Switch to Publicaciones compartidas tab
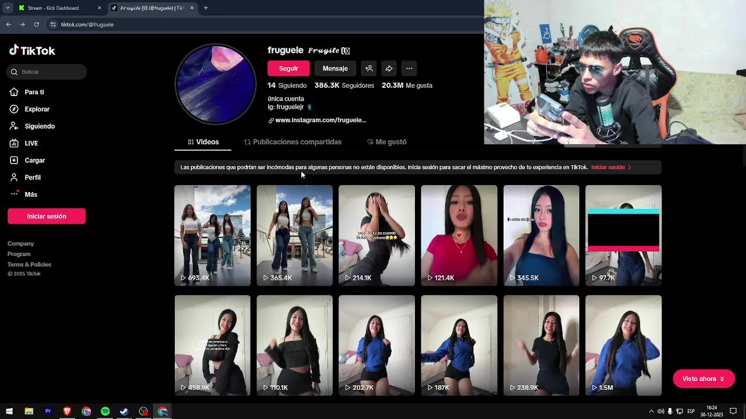Viewport: 746px width, 419px height. 293,142
